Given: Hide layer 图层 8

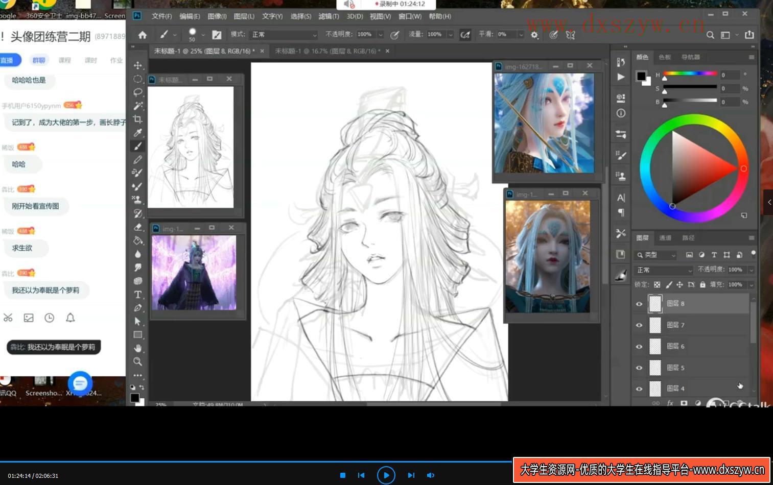Looking at the screenshot, I should tap(639, 304).
